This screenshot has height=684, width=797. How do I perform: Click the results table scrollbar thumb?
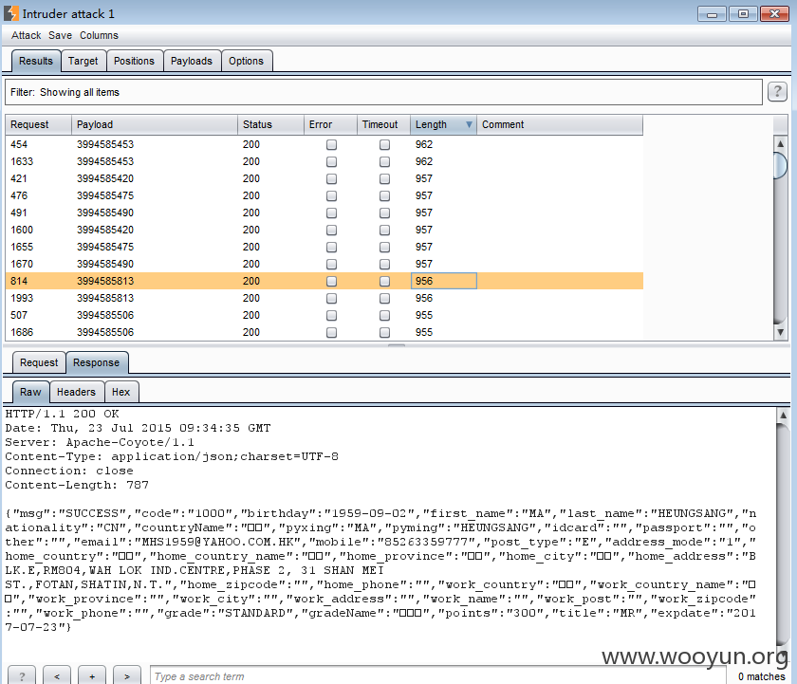click(x=780, y=165)
